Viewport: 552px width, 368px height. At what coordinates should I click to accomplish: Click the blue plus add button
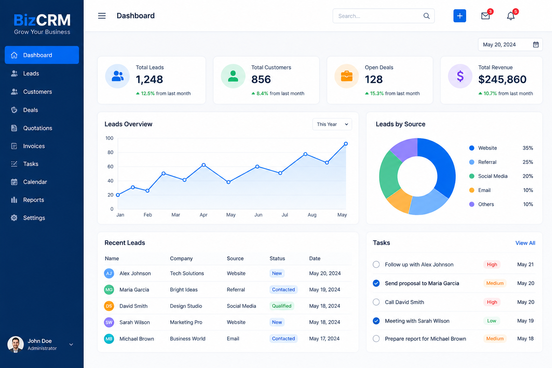(x=460, y=16)
